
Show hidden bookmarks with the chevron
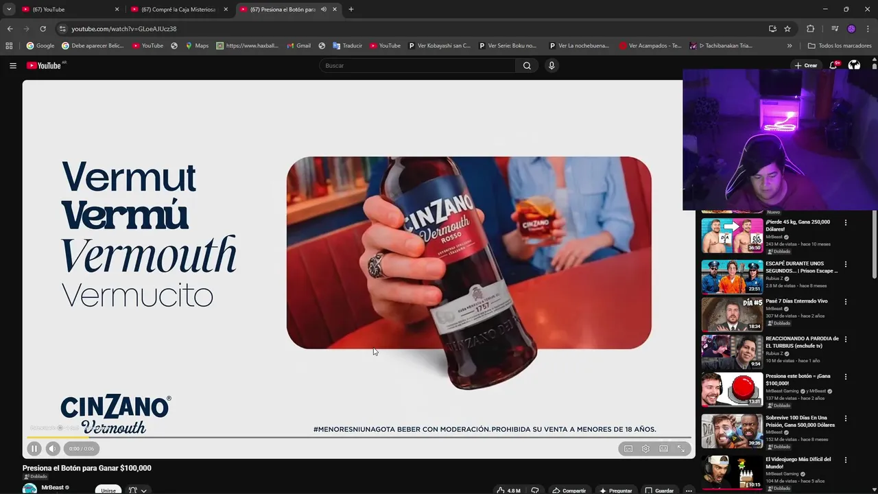(x=790, y=46)
